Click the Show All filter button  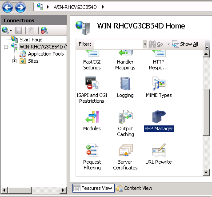pos(185,44)
